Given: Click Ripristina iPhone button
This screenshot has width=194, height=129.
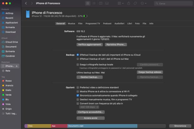Looking at the screenshot, I should (116, 44).
